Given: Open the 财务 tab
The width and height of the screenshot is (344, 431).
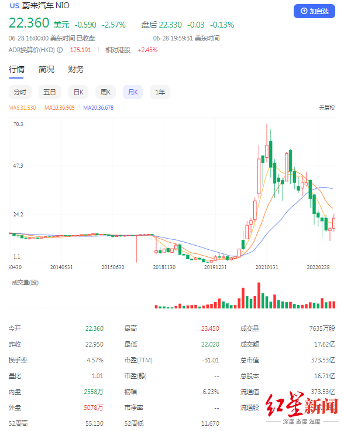Looking at the screenshot, I should click(x=76, y=69).
